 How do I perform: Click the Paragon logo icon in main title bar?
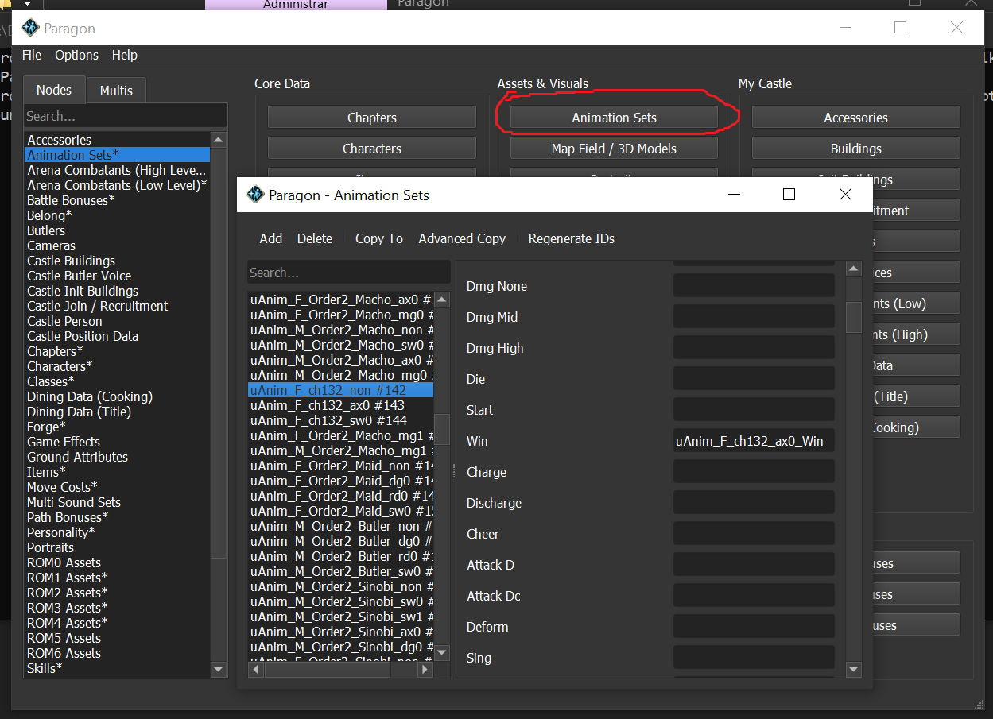point(30,28)
